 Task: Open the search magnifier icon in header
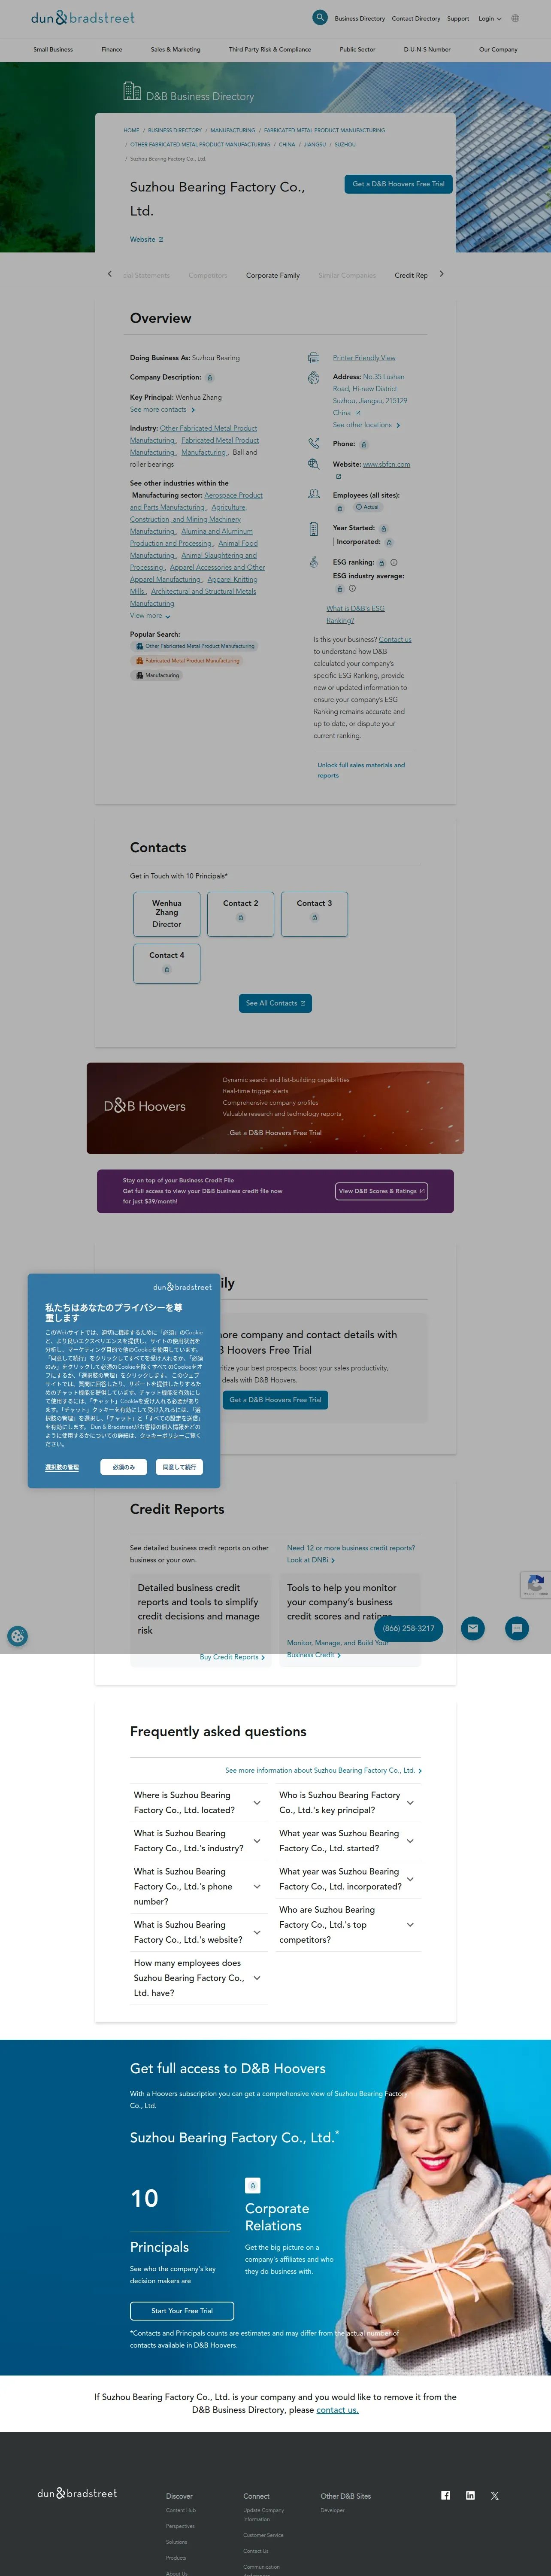click(320, 17)
